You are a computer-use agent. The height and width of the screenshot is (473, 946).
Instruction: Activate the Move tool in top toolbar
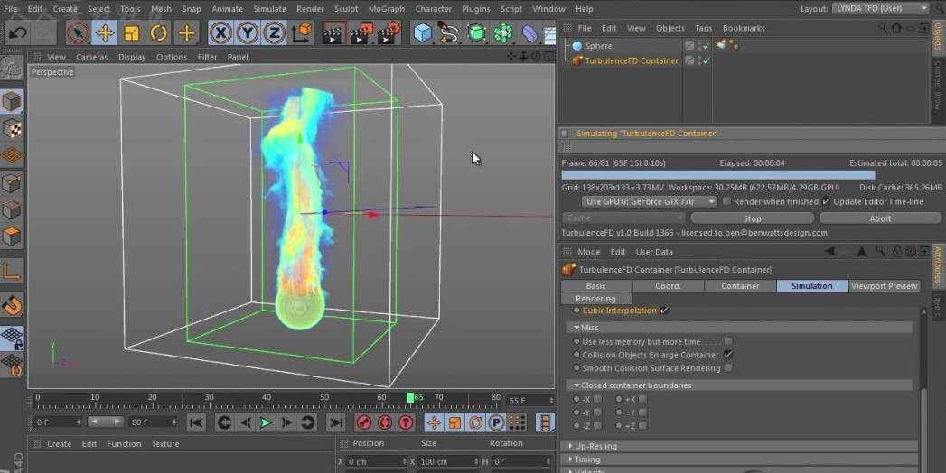[x=105, y=32]
